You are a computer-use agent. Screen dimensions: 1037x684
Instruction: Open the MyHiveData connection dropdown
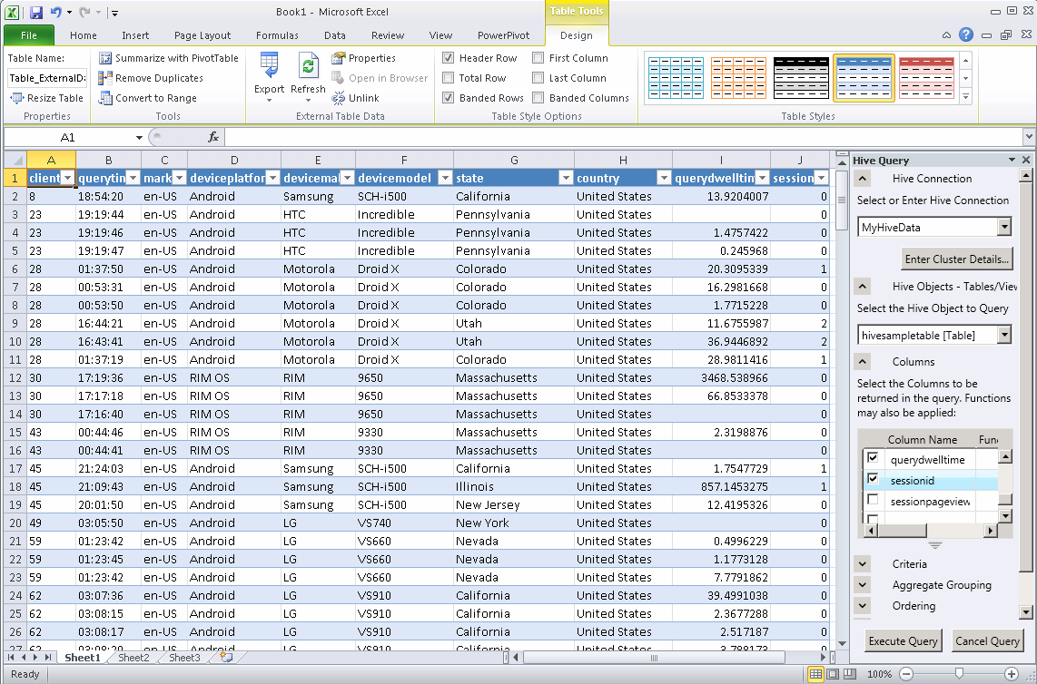point(1003,227)
